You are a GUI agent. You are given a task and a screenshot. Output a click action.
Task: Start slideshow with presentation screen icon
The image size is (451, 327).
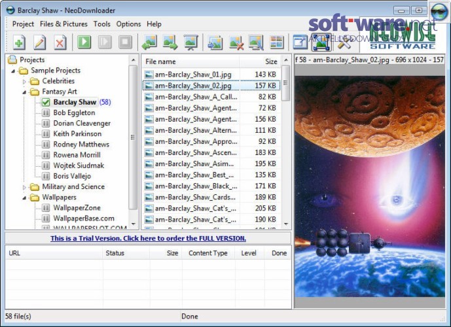coord(190,43)
